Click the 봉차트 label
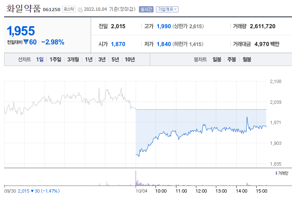The height and width of the screenshot is (198, 292). pos(200,59)
